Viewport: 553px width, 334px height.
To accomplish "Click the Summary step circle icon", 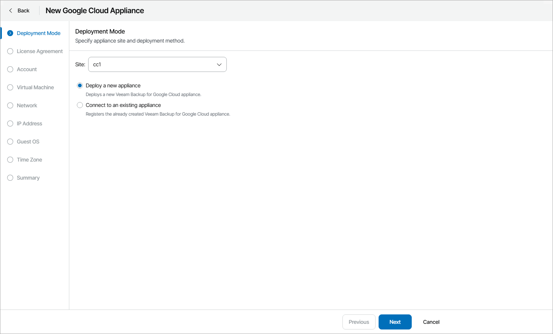I will click(10, 178).
